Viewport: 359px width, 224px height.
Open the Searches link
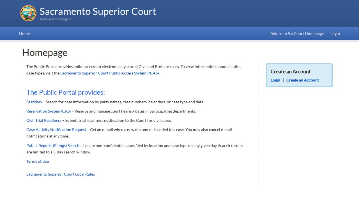[x=34, y=102]
